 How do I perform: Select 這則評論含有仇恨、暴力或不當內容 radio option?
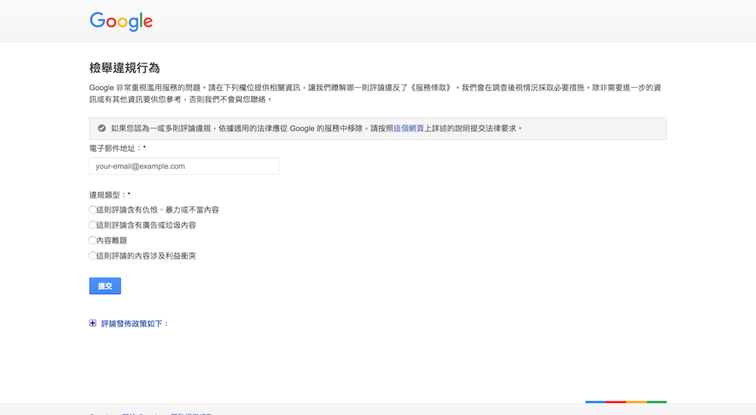[x=92, y=209]
